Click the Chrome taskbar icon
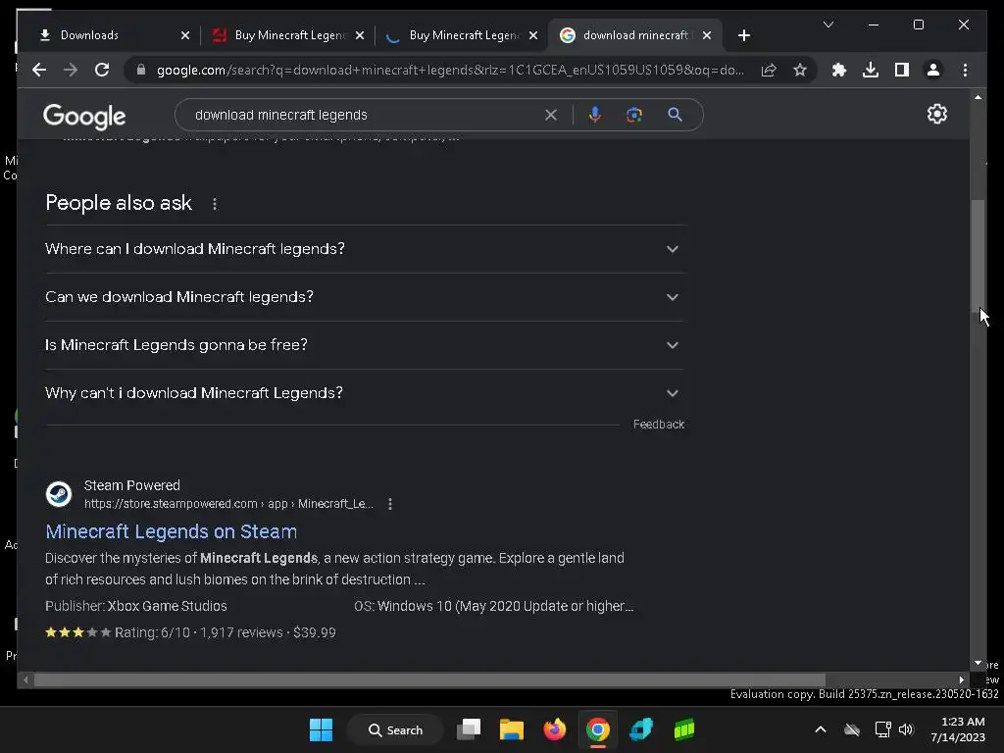1004x753 pixels. coord(597,729)
